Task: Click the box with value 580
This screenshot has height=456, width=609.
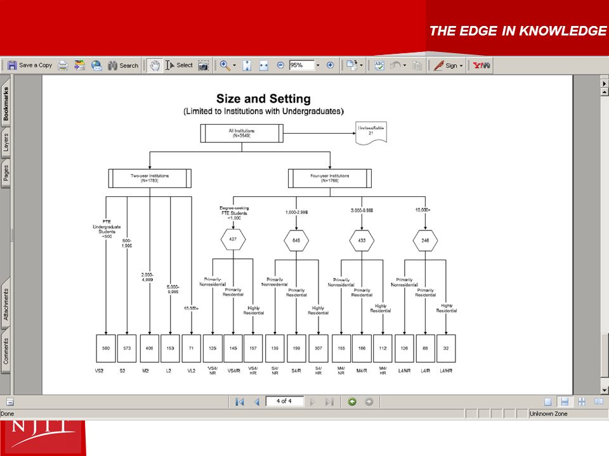Action: [106, 348]
